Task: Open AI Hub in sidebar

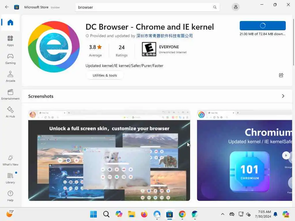Action: tap(10, 112)
